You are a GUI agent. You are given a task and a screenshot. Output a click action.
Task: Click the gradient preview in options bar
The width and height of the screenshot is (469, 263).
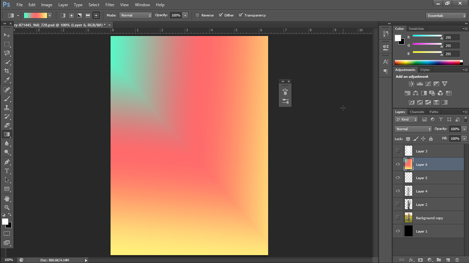click(35, 15)
